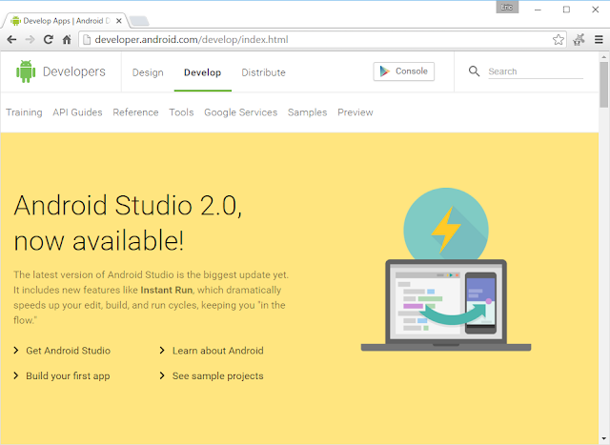
Task: Click the Instant Run laptop illustration
Action: coord(446,305)
